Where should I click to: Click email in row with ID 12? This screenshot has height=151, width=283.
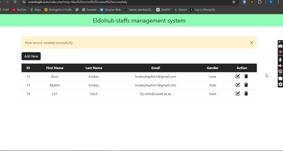(x=156, y=76)
